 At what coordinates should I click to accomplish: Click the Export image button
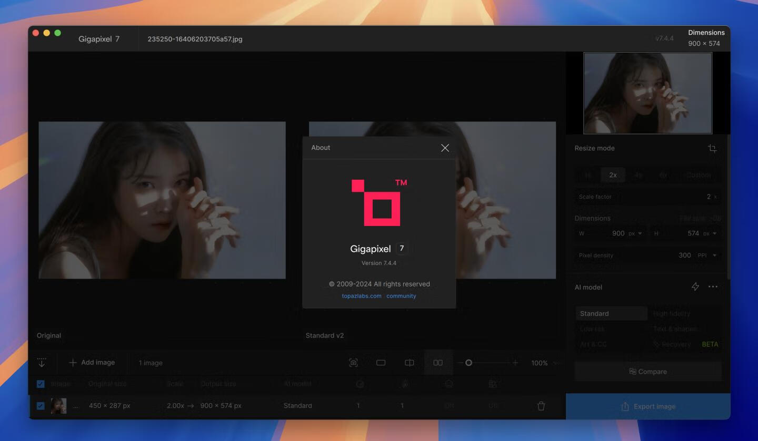[648, 406]
